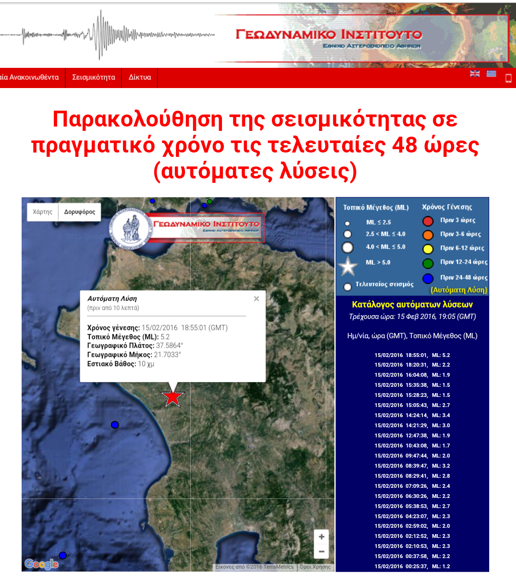Select the blue earthquake marker in the sea
The height and width of the screenshot is (586, 516).
(115, 425)
